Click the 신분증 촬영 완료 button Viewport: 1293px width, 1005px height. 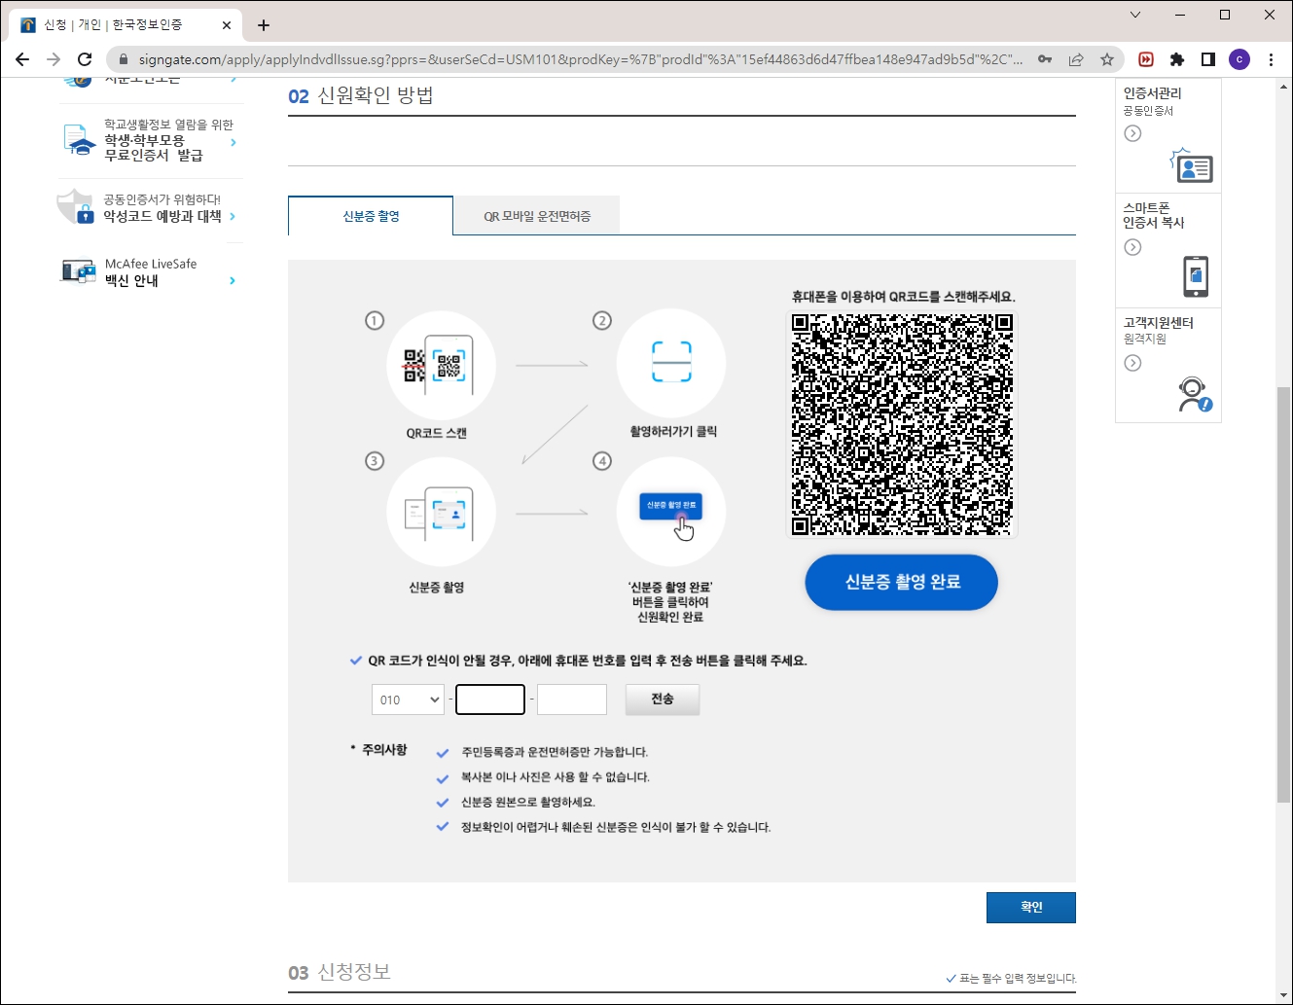pos(900,582)
